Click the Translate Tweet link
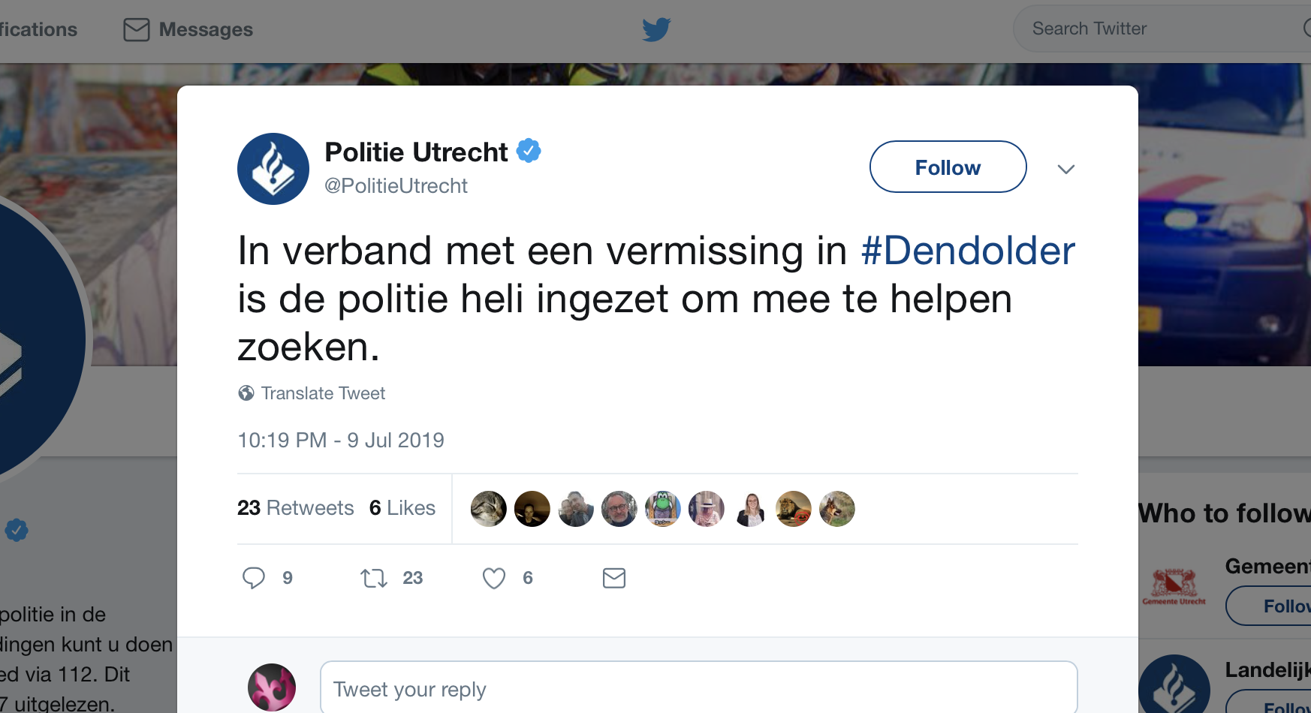1311x713 pixels. [x=323, y=393]
